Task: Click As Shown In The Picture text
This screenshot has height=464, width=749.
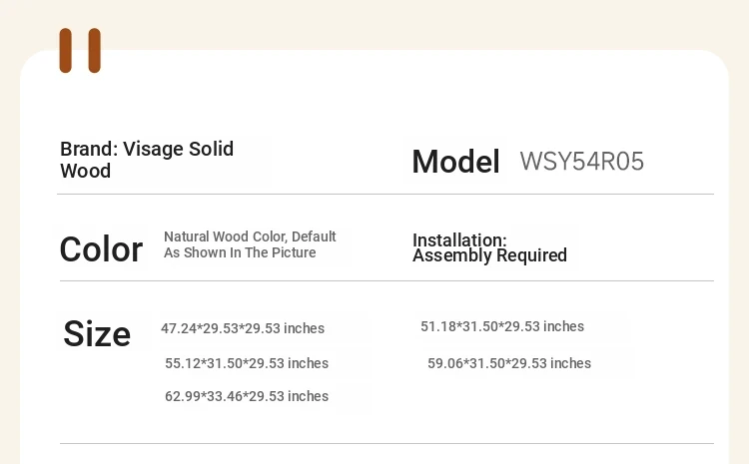Action: [240, 252]
